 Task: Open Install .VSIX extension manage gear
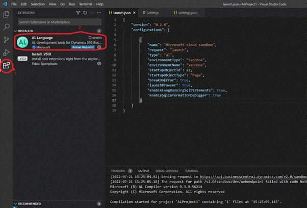99,64
